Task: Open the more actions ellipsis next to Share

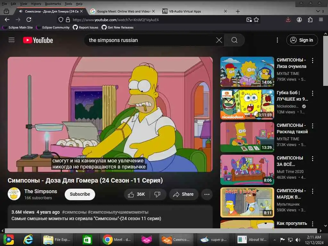Action: click(x=207, y=194)
